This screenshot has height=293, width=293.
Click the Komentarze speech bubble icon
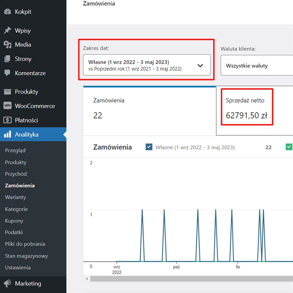point(7,73)
